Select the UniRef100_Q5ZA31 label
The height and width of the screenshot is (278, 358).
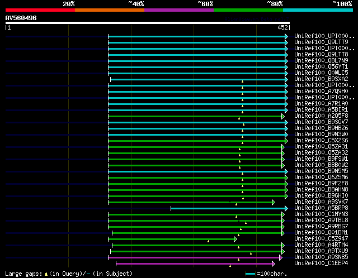321,147
